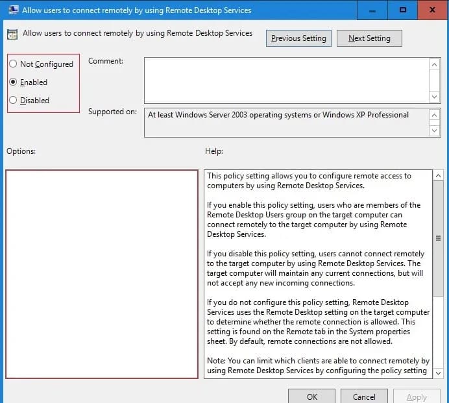The image size is (449, 403).
Task: Click the Comment box scroll up arrow
Action: coord(434,64)
